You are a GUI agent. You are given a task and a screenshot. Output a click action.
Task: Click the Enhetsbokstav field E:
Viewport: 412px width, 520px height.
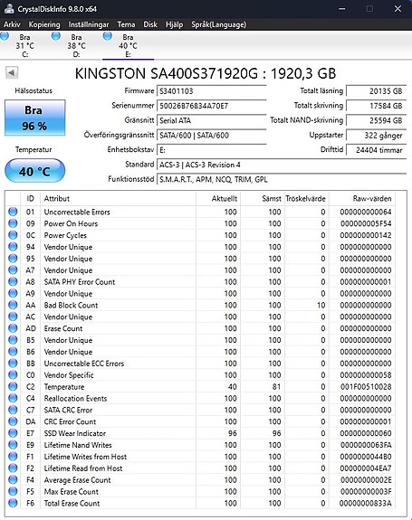tap(212, 150)
